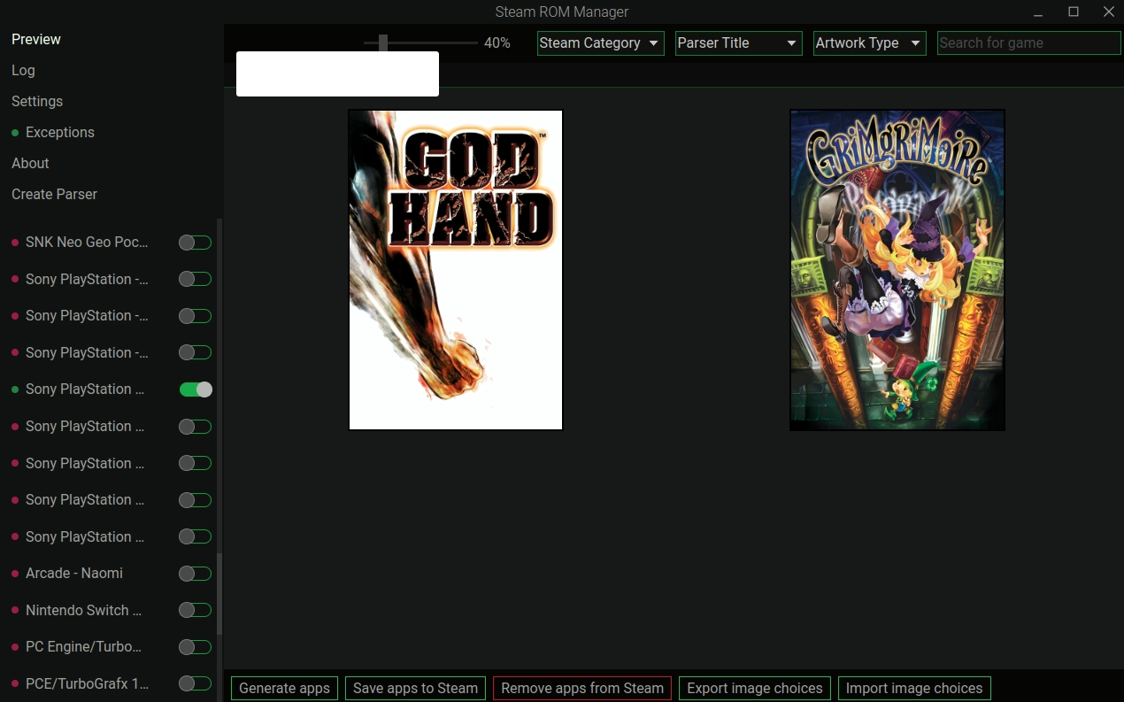Open Steam Category dropdown

click(x=601, y=43)
